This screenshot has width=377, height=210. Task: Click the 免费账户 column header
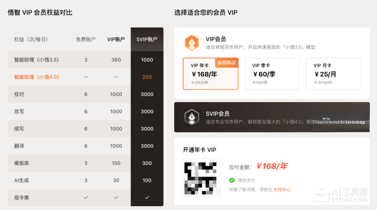86,39
